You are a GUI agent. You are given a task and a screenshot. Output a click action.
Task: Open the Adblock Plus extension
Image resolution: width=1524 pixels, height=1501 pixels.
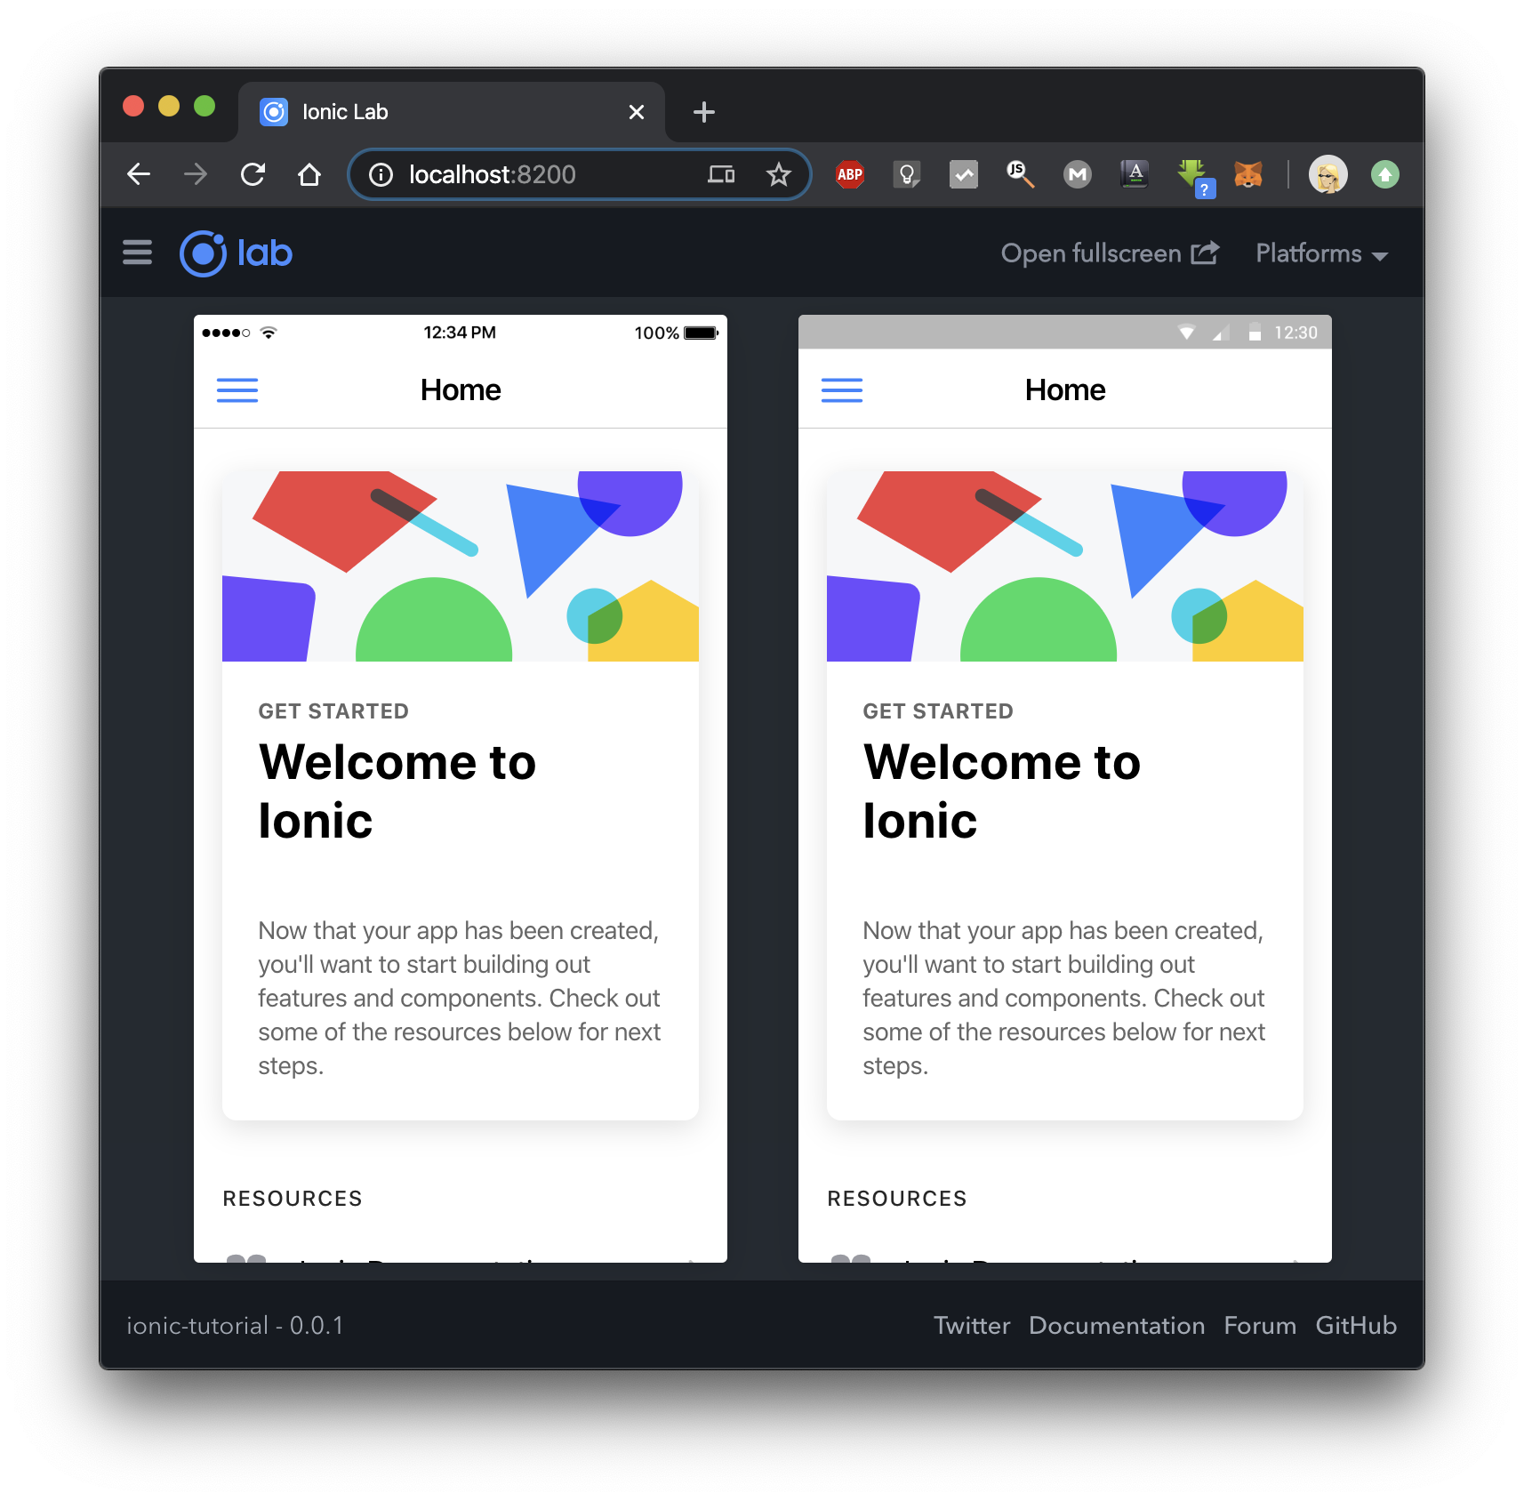coord(850,174)
